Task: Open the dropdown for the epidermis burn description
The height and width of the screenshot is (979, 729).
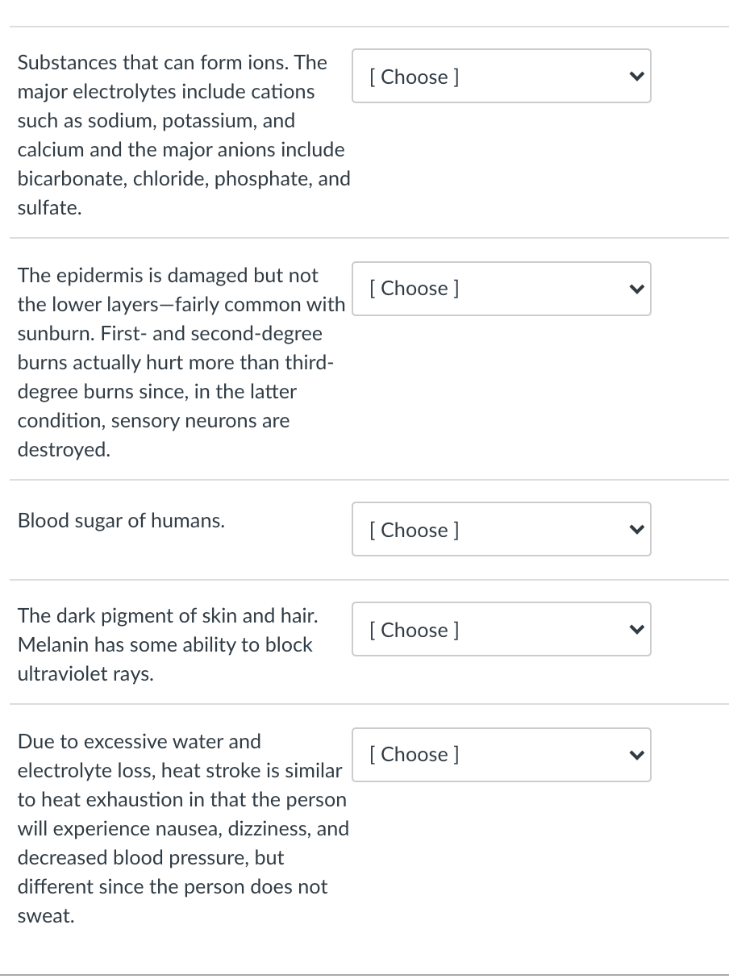Action: pyautogui.click(x=501, y=288)
